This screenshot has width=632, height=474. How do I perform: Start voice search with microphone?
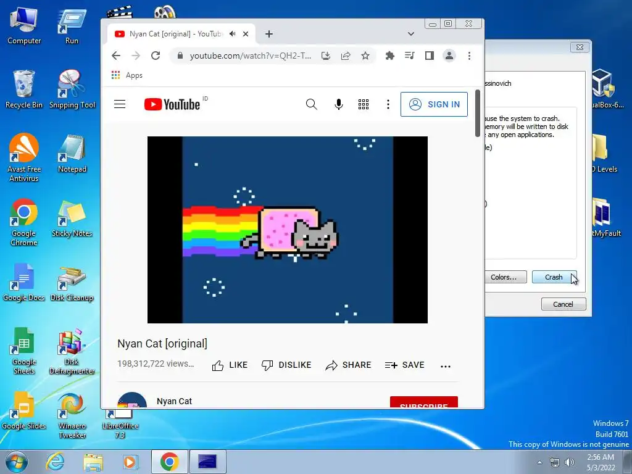[339, 104]
